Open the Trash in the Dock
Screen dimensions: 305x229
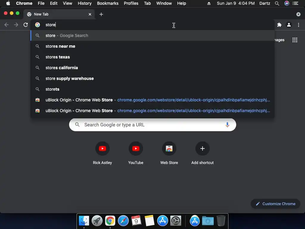pos(221,221)
